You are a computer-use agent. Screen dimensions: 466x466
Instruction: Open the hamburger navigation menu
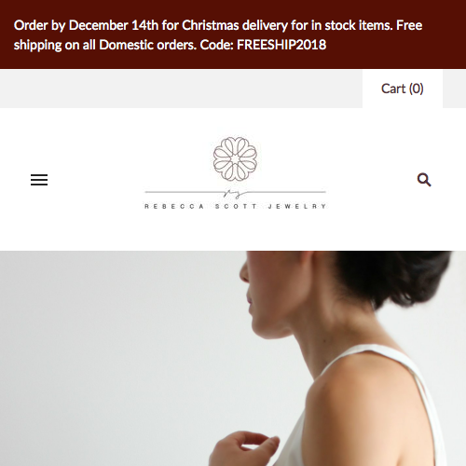[x=39, y=180]
